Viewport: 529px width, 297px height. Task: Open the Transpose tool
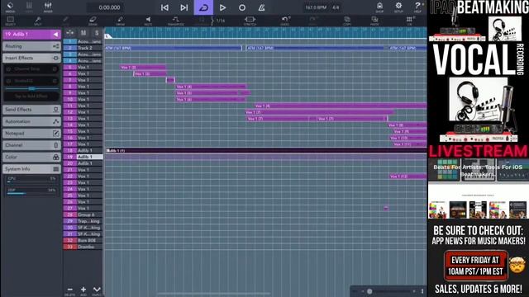click(175, 21)
